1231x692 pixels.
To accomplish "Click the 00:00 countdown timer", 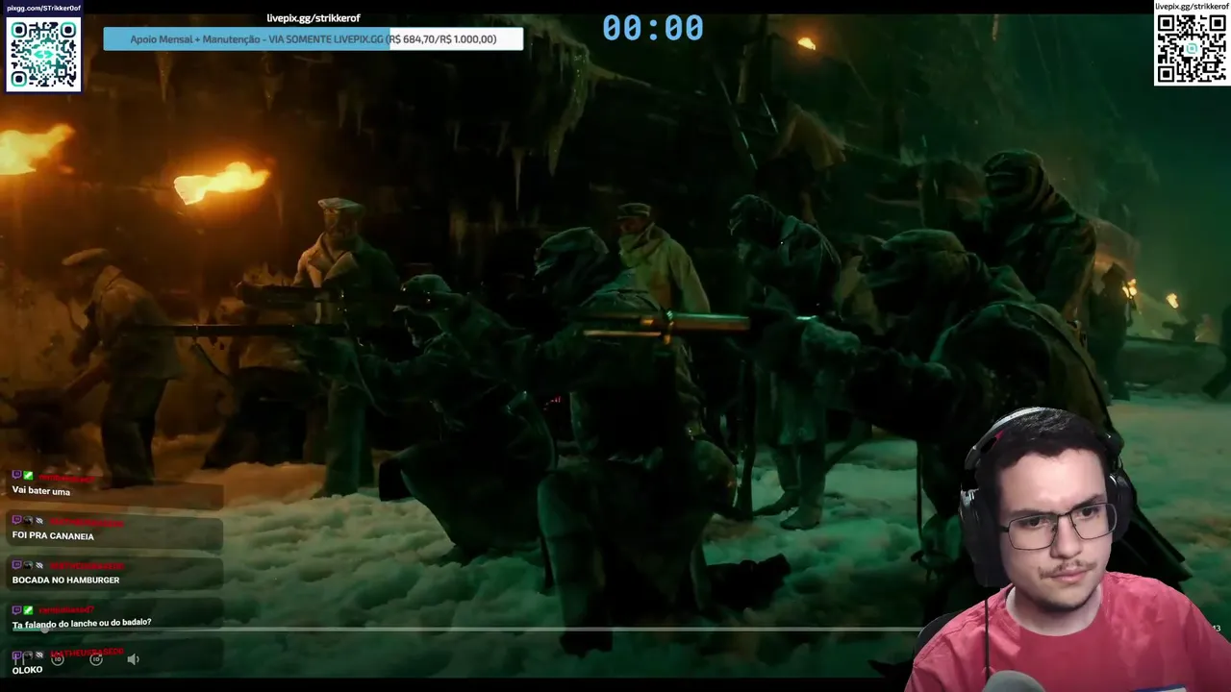I will (653, 28).
